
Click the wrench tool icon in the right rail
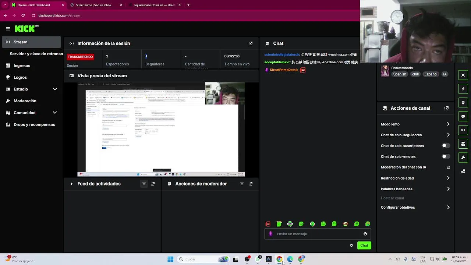463,158
